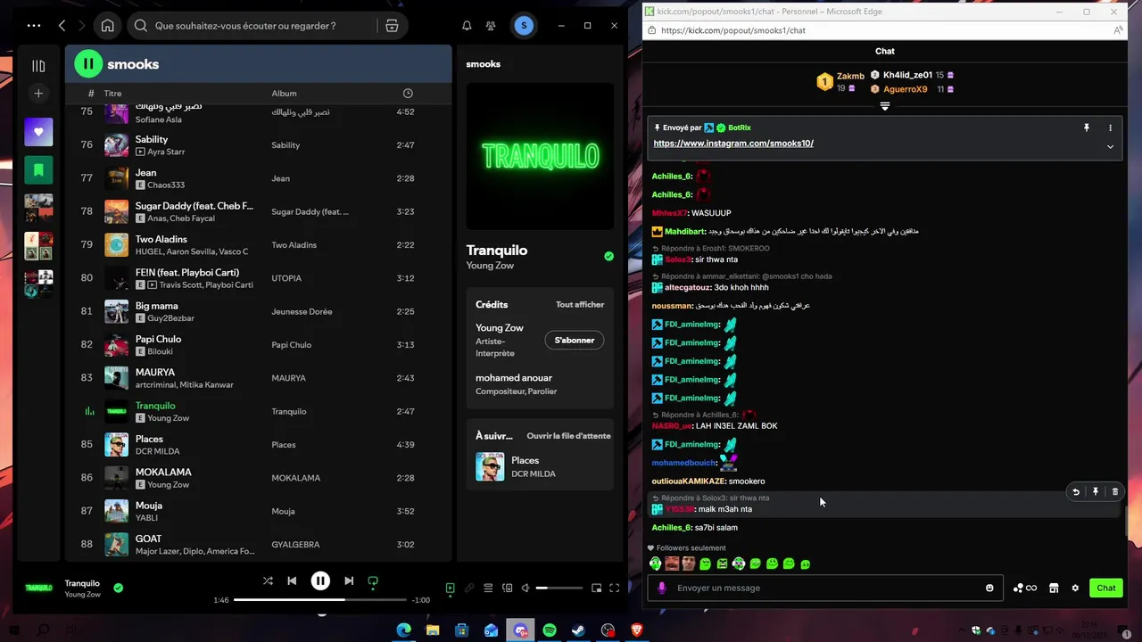The height and width of the screenshot is (642, 1142).
Task: Open the queue via Ouvrir la file d'attente
Action: [x=568, y=436]
